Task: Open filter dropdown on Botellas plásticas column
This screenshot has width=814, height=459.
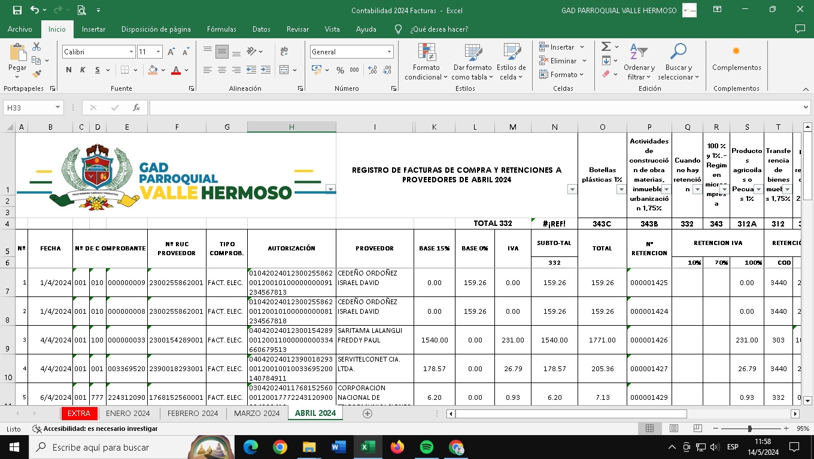Action: pyautogui.click(x=621, y=189)
